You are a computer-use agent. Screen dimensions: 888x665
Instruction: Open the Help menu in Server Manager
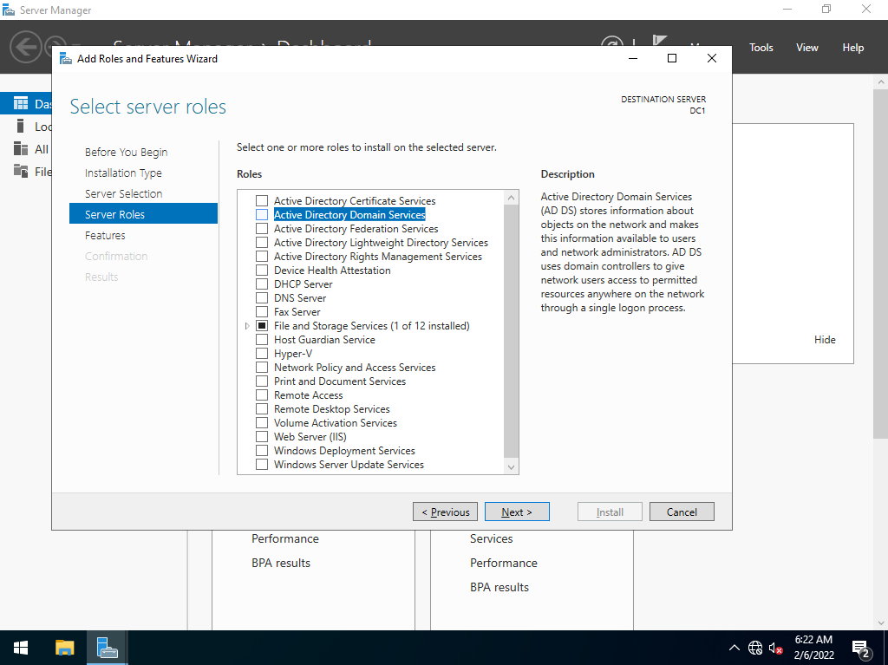pyautogui.click(x=853, y=48)
